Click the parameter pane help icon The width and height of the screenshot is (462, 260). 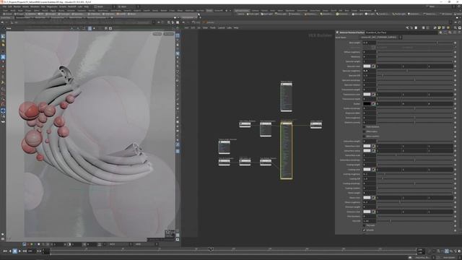click(x=459, y=32)
